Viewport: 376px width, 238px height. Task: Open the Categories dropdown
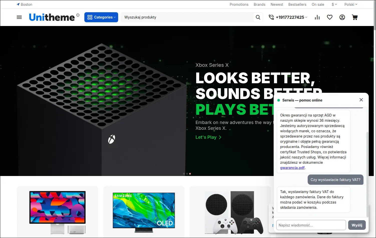[x=101, y=17]
